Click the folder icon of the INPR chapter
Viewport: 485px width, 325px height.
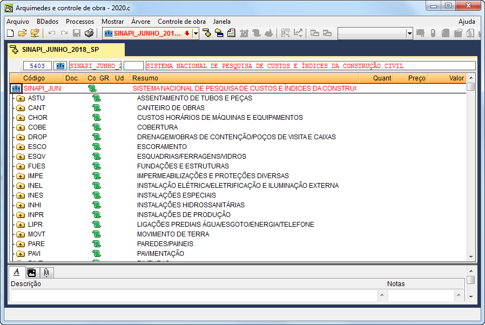tap(21, 215)
